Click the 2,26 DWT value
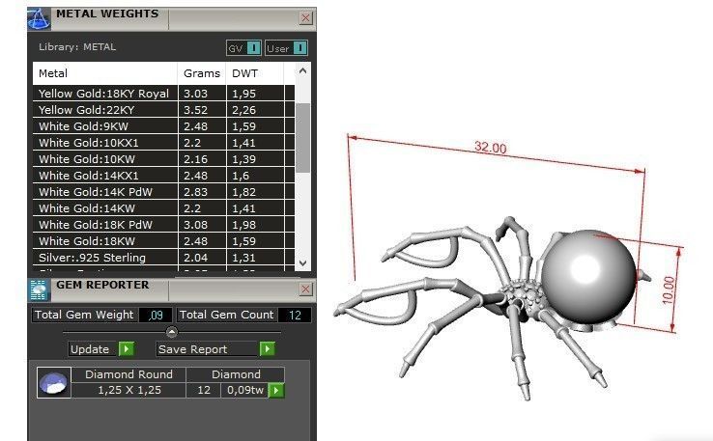Screen dimensions: 713x441 pyautogui.click(x=243, y=110)
